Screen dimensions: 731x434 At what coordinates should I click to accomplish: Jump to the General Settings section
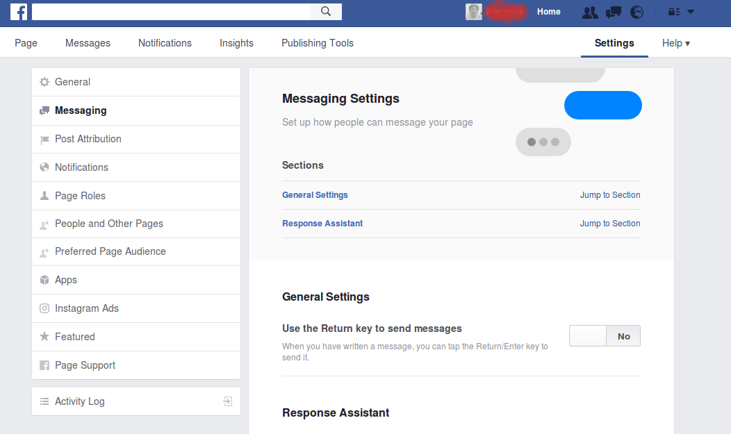(x=610, y=195)
